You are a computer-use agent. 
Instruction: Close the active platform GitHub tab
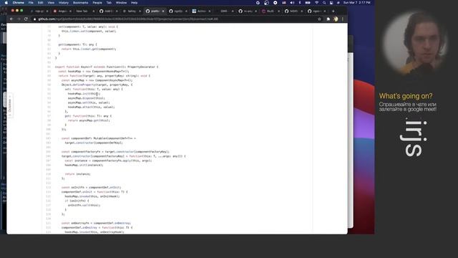pos(163,11)
